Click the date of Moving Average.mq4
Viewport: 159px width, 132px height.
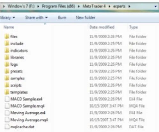click(x=106, y=120)
